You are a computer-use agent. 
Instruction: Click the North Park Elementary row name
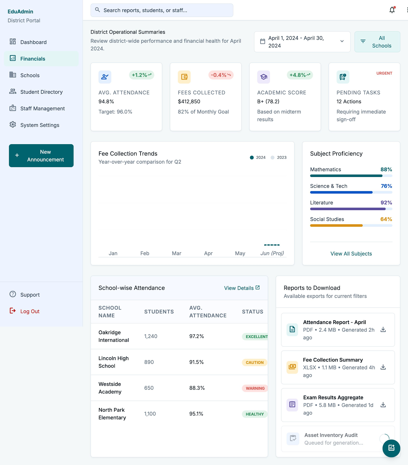click(x=112, y=414)
